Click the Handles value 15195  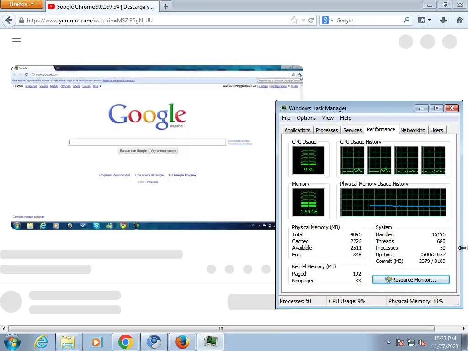[438, 234]
